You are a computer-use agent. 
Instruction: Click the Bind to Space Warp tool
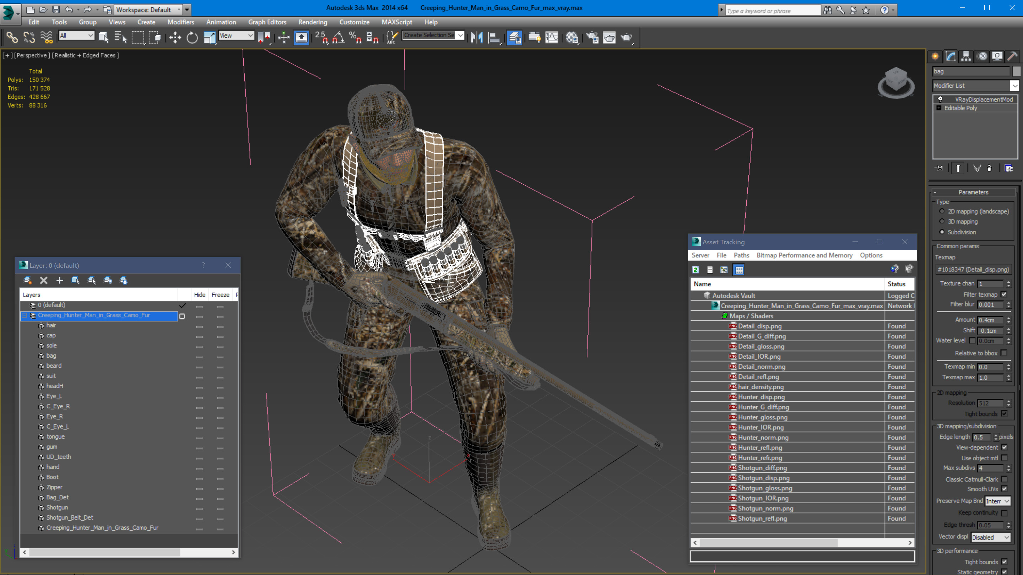47,38
